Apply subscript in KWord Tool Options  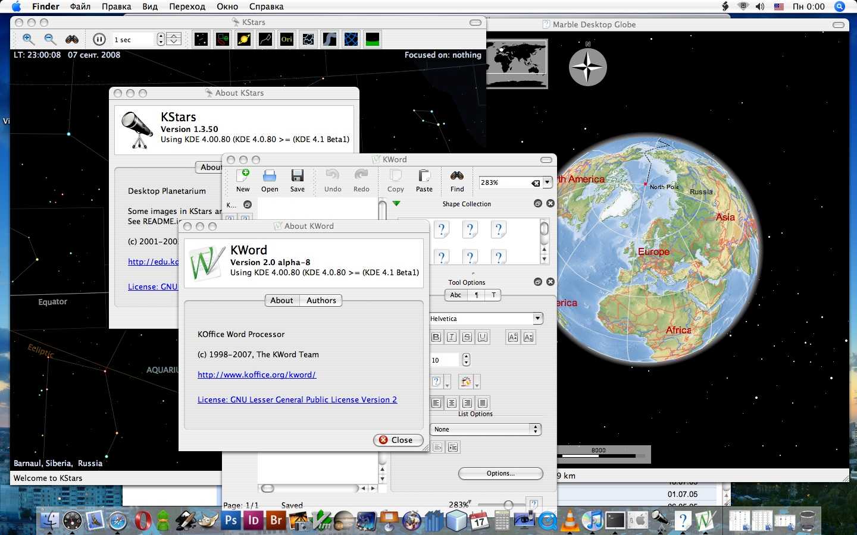[x=528, y=337]
